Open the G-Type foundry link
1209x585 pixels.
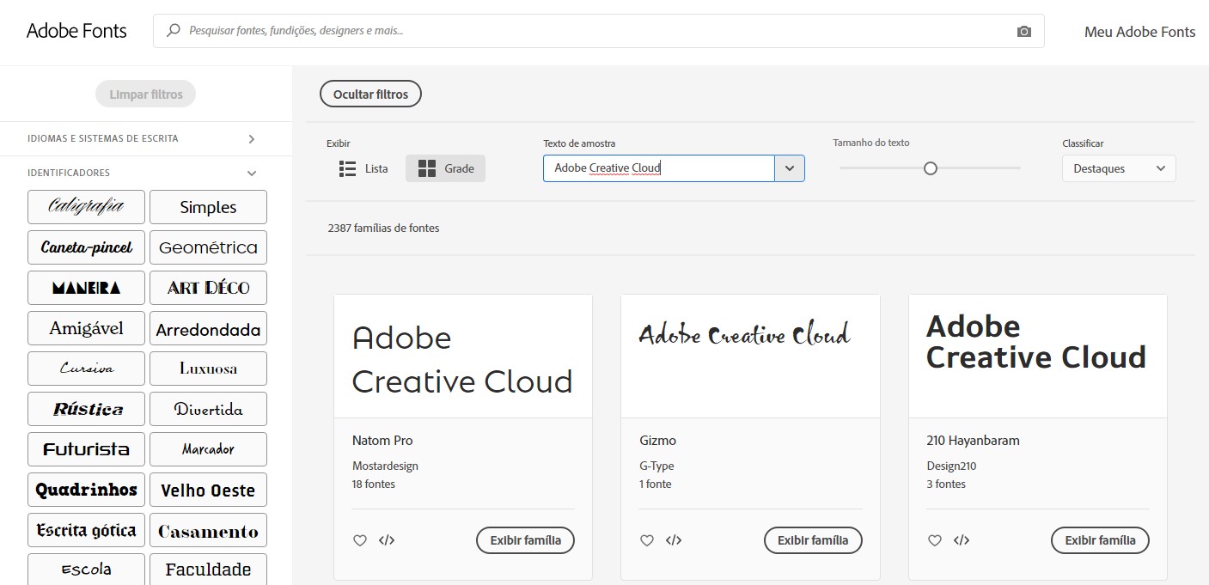pos(656,466)
